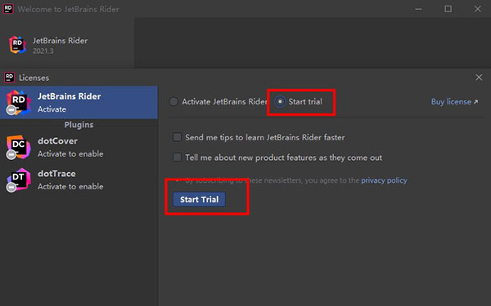Viewport: 491px width, 306px height.
Task: Open the privacy policy link
Action: [x=384, y=180]
